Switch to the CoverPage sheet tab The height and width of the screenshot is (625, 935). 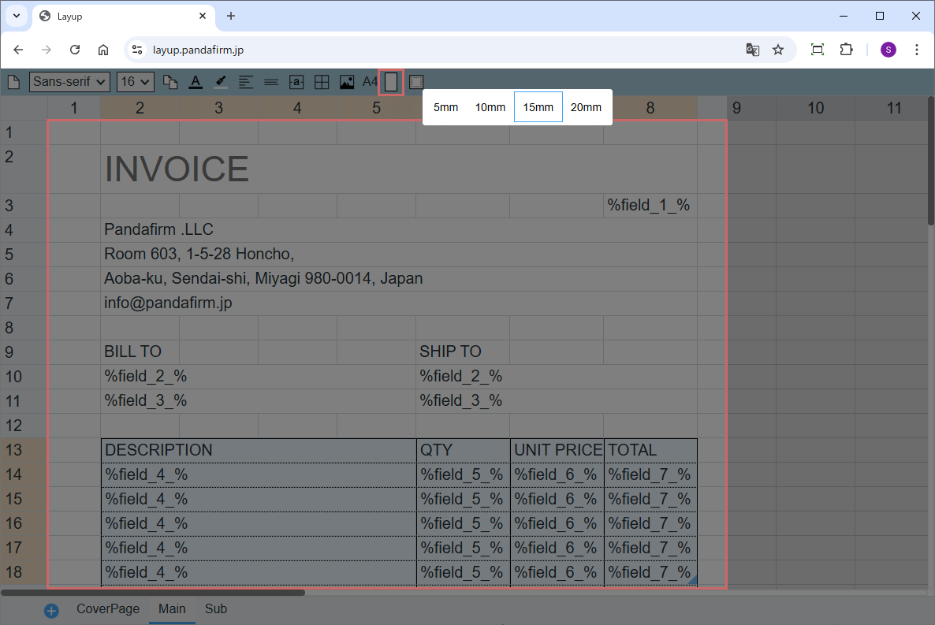(108, 609)
